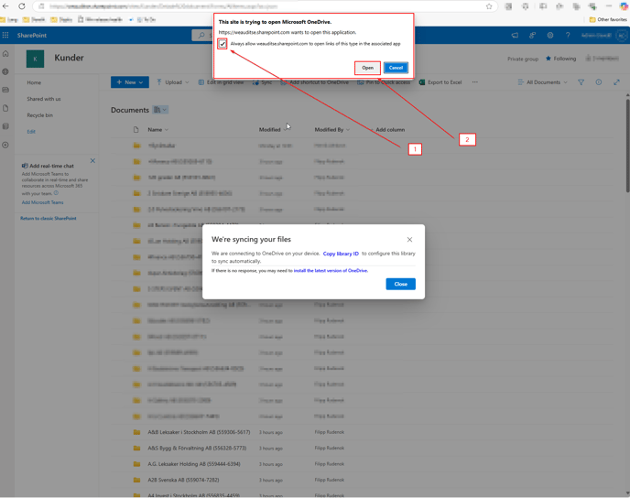Open folder A2B Svenska AB (559074-7282)
630x498 pixels.
click(183, 480)
